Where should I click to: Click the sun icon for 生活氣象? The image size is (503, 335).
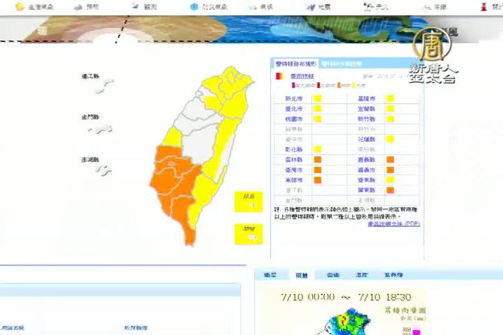coord(19,6)
